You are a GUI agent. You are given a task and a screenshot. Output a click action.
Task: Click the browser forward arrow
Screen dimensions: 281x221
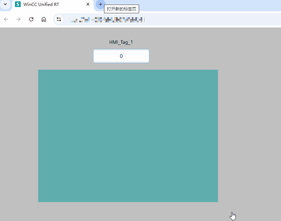pos(19,19)
